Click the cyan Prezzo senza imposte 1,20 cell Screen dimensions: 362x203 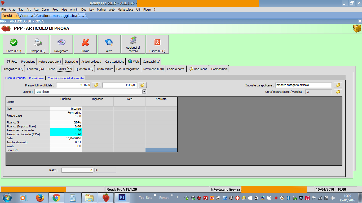pyautogui.click(x=66, y=130)
